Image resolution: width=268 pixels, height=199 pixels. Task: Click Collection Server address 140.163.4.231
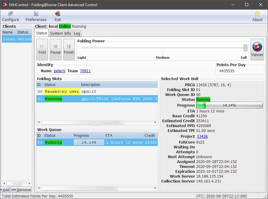(x=208, y=181)
